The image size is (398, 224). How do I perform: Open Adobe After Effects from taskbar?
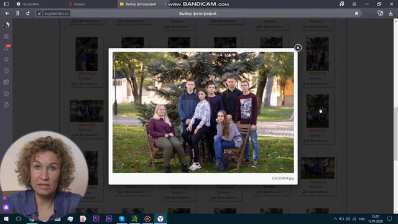(109, 218)
